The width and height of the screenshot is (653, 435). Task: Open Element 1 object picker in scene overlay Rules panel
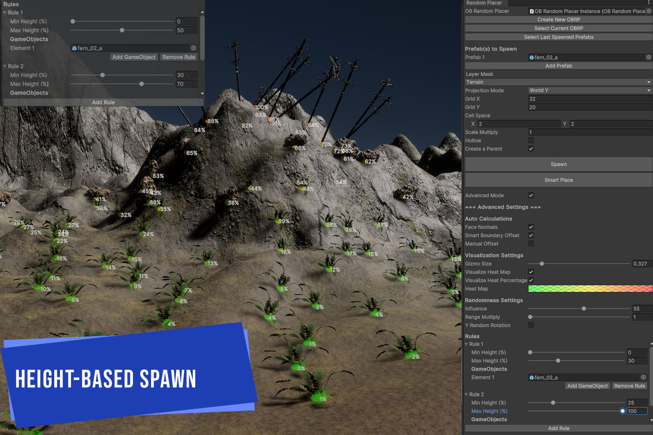coord(193,48)
